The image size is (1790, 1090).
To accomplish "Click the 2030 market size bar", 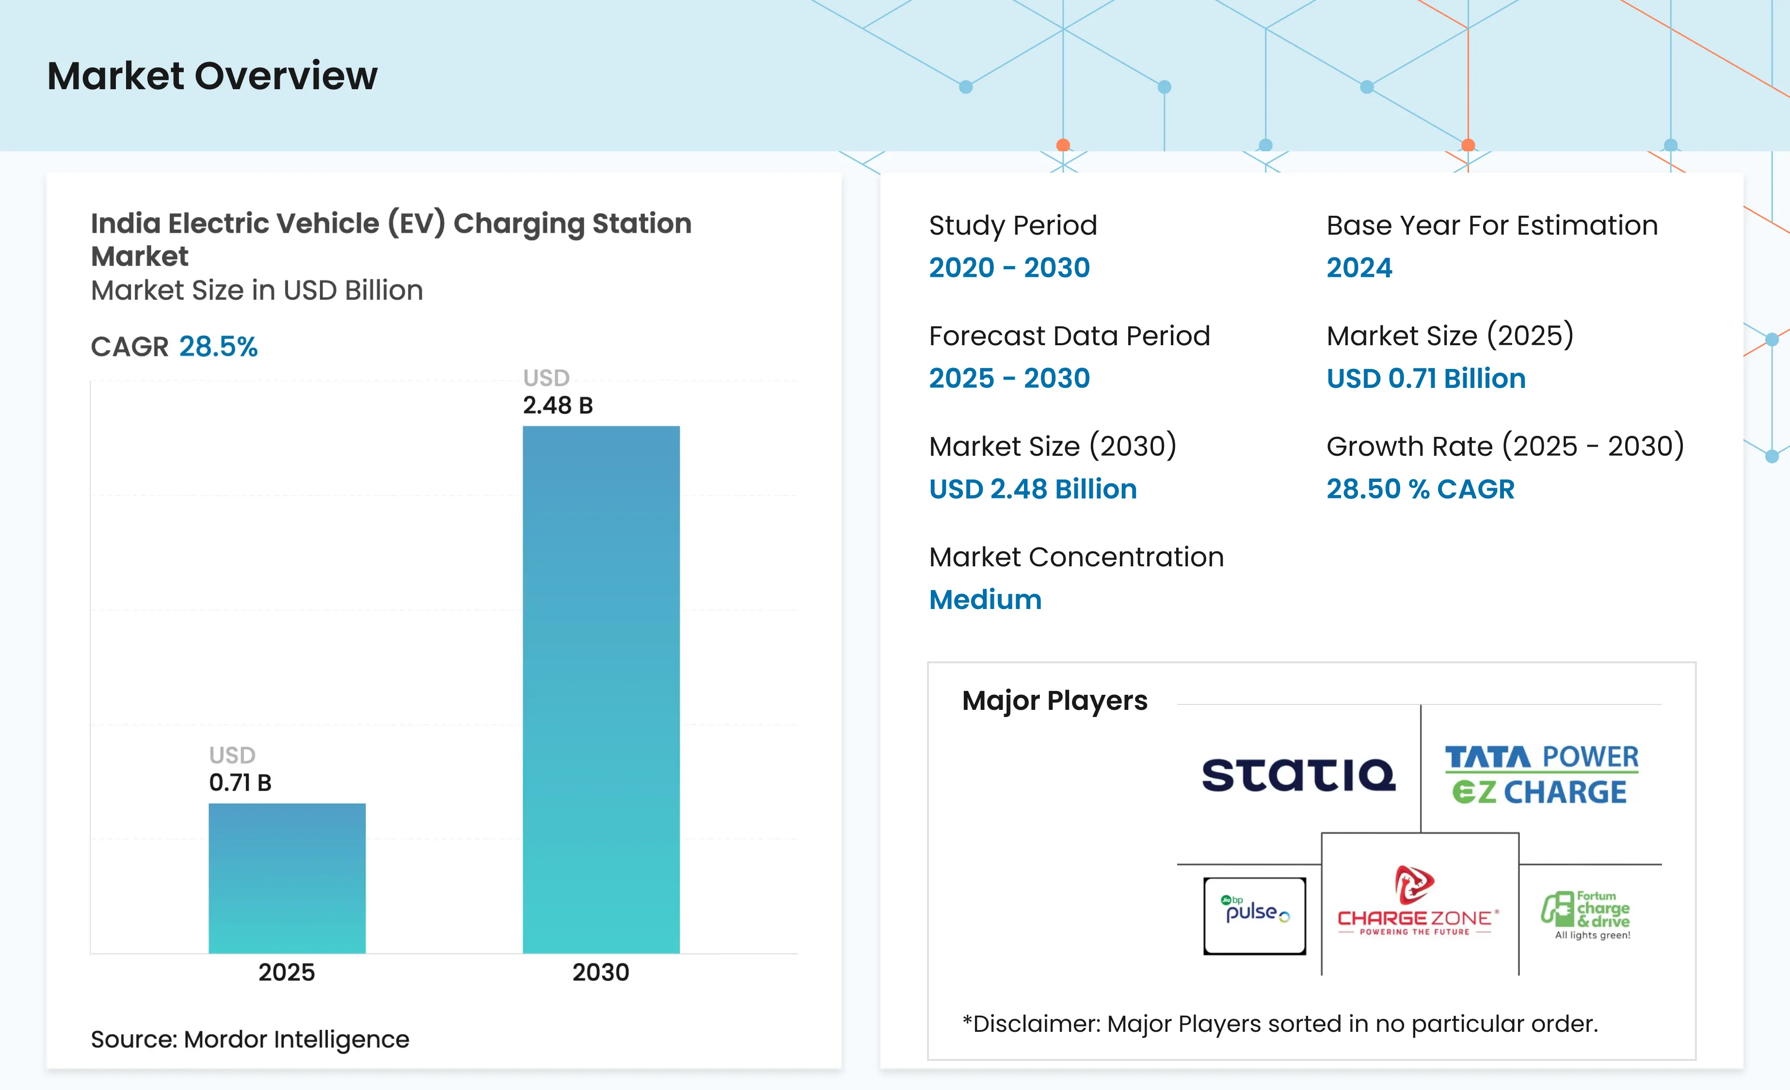I will [602, 689].
